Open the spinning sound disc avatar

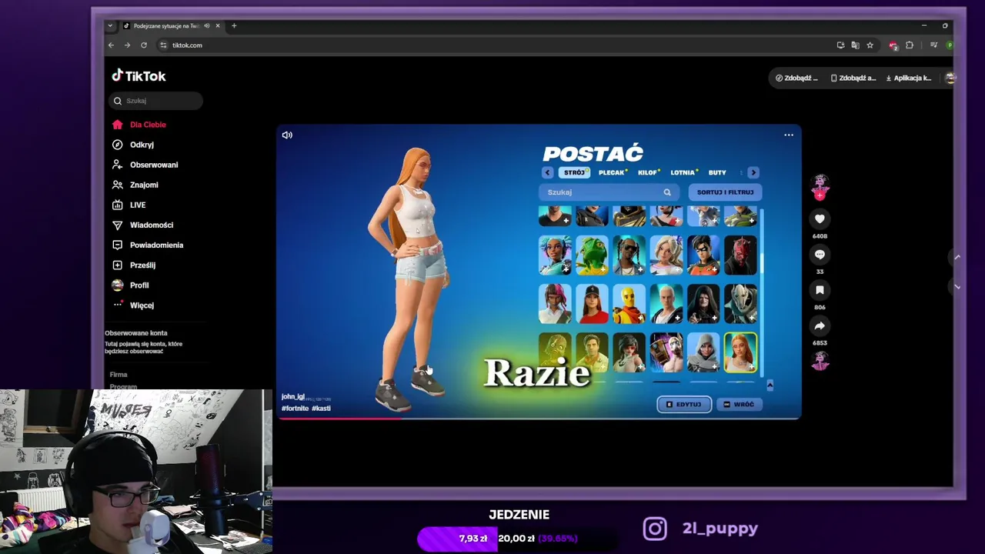(820, 360)
